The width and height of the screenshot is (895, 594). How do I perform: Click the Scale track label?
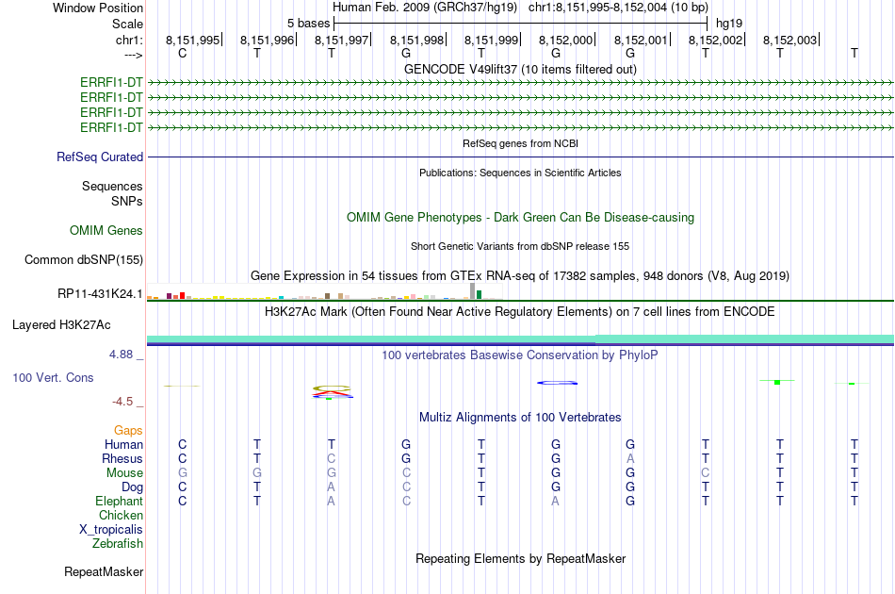pos(127,24)
